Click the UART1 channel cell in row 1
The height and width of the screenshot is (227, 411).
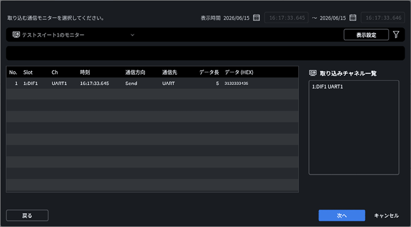pos(59,83)
